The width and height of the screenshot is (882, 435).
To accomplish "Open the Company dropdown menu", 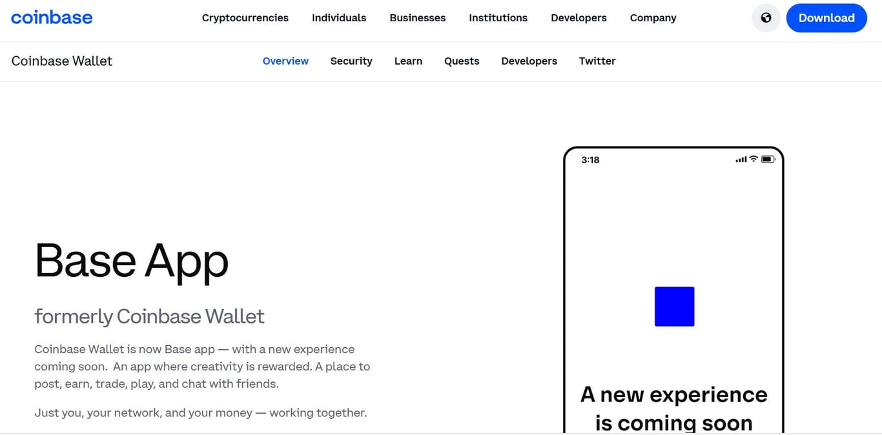I will tap(653, 18).
